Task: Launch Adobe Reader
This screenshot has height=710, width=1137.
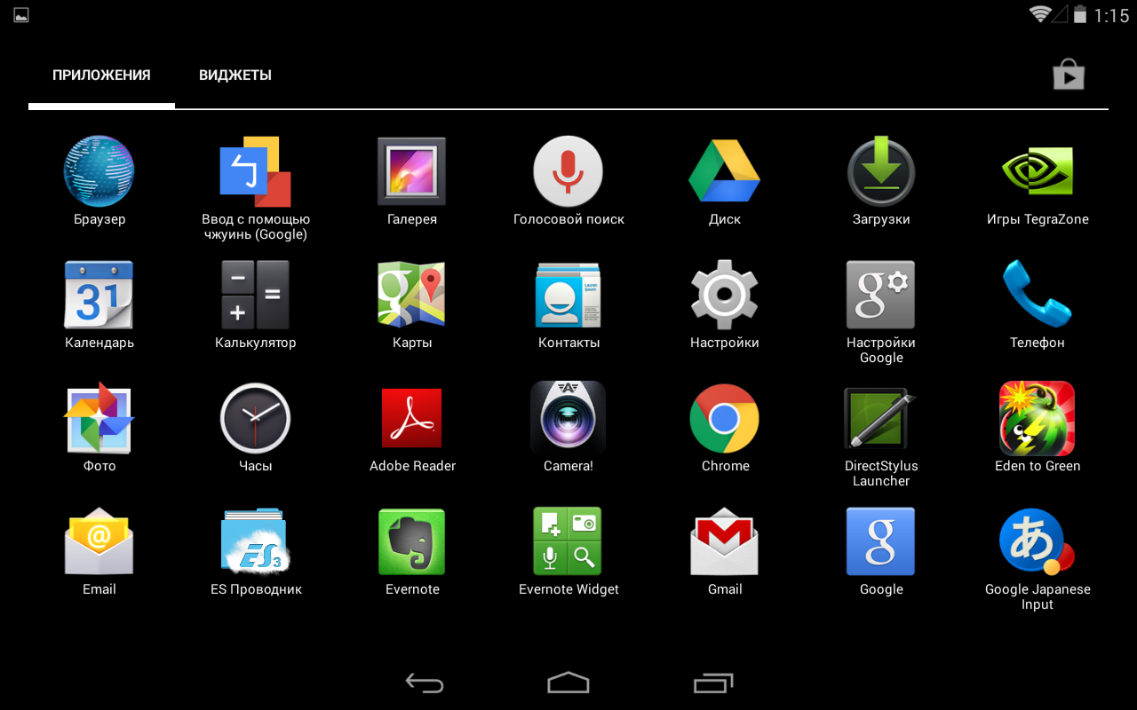Action: tap(412, 418)
